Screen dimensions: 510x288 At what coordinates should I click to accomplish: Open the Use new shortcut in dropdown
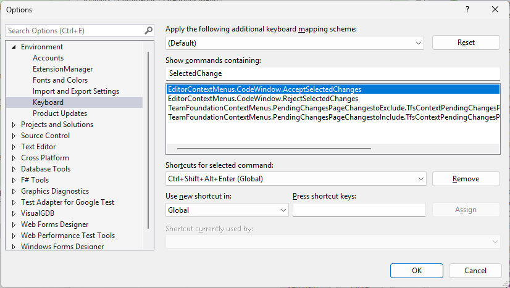coord(283,210)
